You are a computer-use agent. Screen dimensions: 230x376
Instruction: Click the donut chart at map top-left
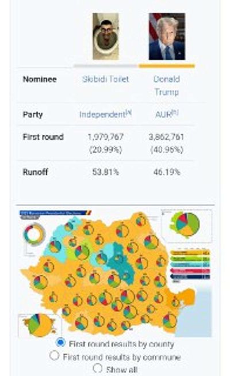(x=34, y=234)
